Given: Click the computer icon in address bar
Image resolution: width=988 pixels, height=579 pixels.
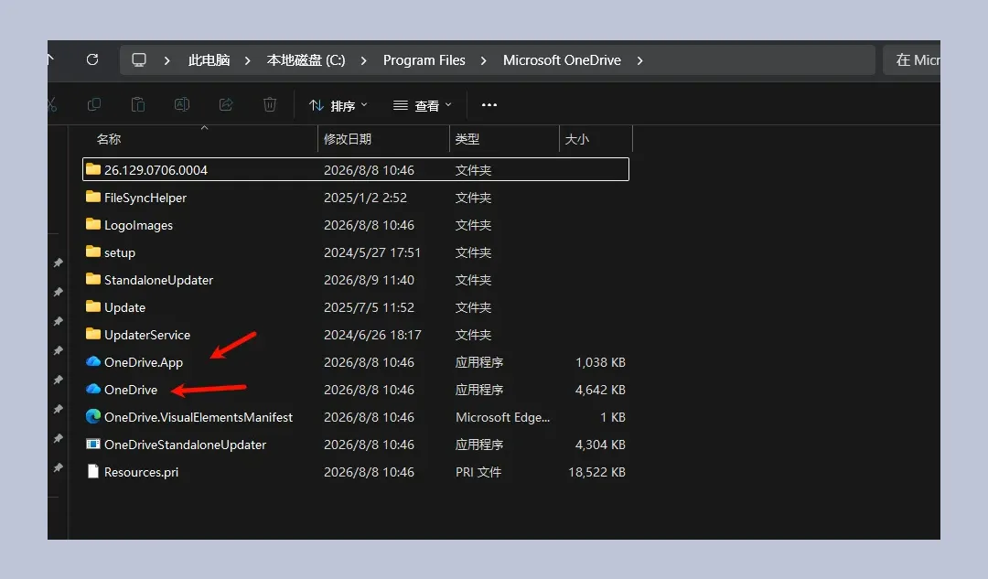Looking at the screenshot, I should [139, 59].
